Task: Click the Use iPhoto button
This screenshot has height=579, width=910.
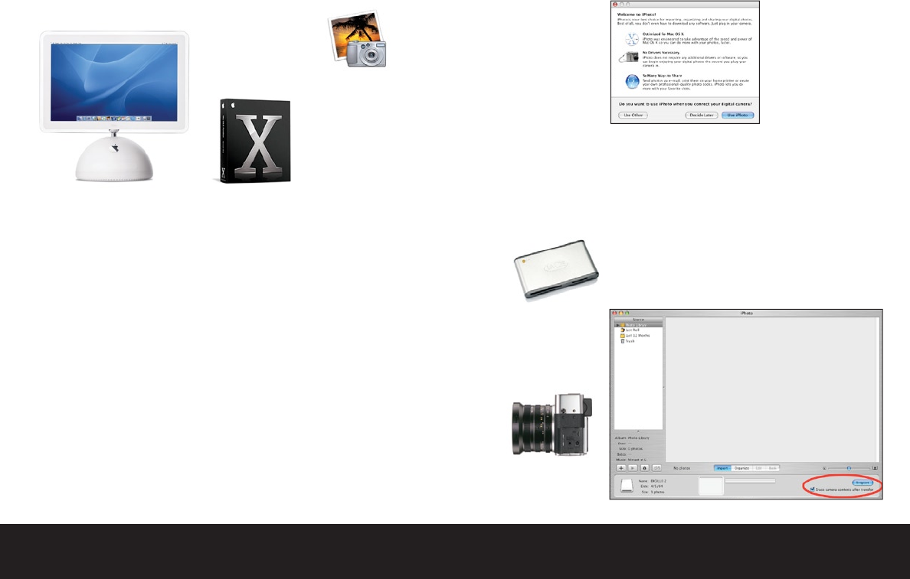Action: click(738, 115)
